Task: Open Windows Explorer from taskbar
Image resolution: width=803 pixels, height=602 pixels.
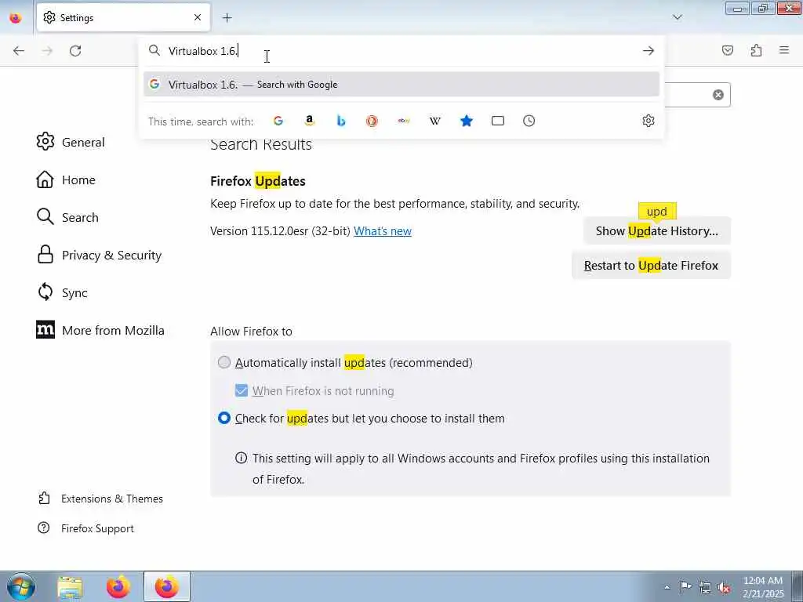Action: (70, 586)
